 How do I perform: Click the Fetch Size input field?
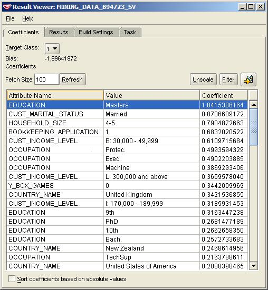[x=46, y=79]
